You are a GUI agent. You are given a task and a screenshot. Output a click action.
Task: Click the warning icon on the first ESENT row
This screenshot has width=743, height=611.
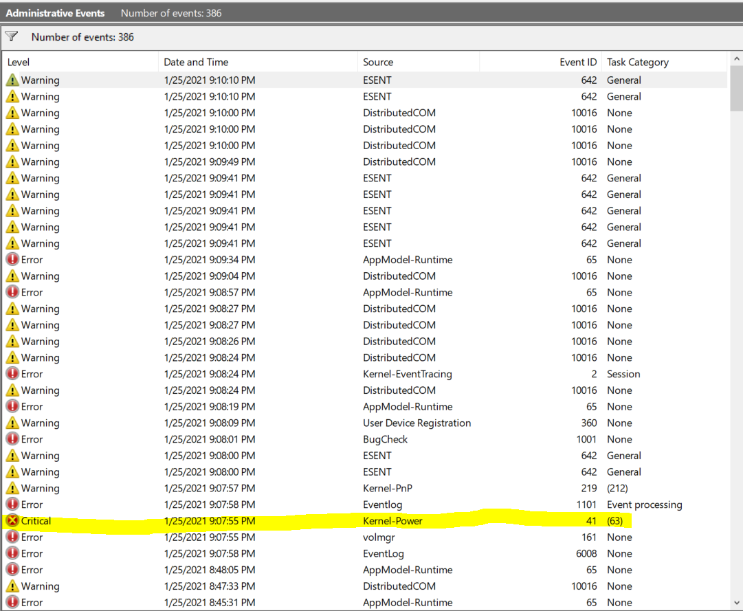pos(12,80)
